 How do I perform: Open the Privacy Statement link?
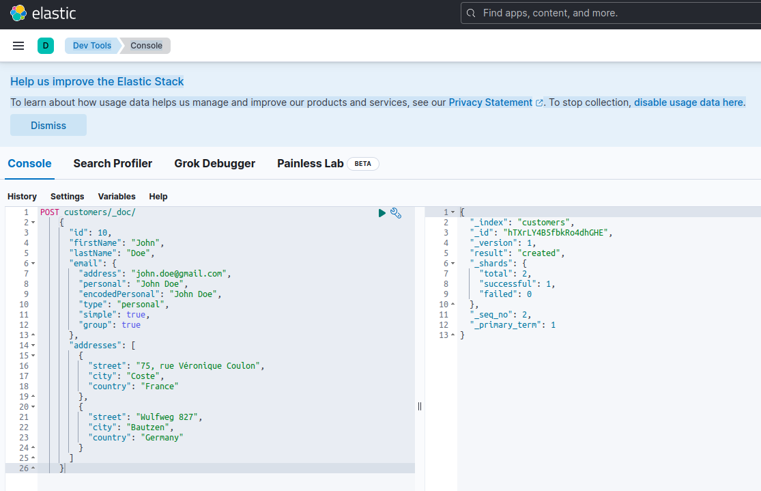click(490, 102)
